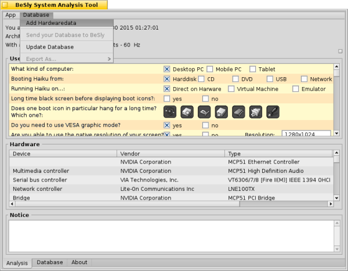Select the fourth boot icon (boot disk)
The width and height of the screenshot is (348, 271).
(x=221, y=112)
